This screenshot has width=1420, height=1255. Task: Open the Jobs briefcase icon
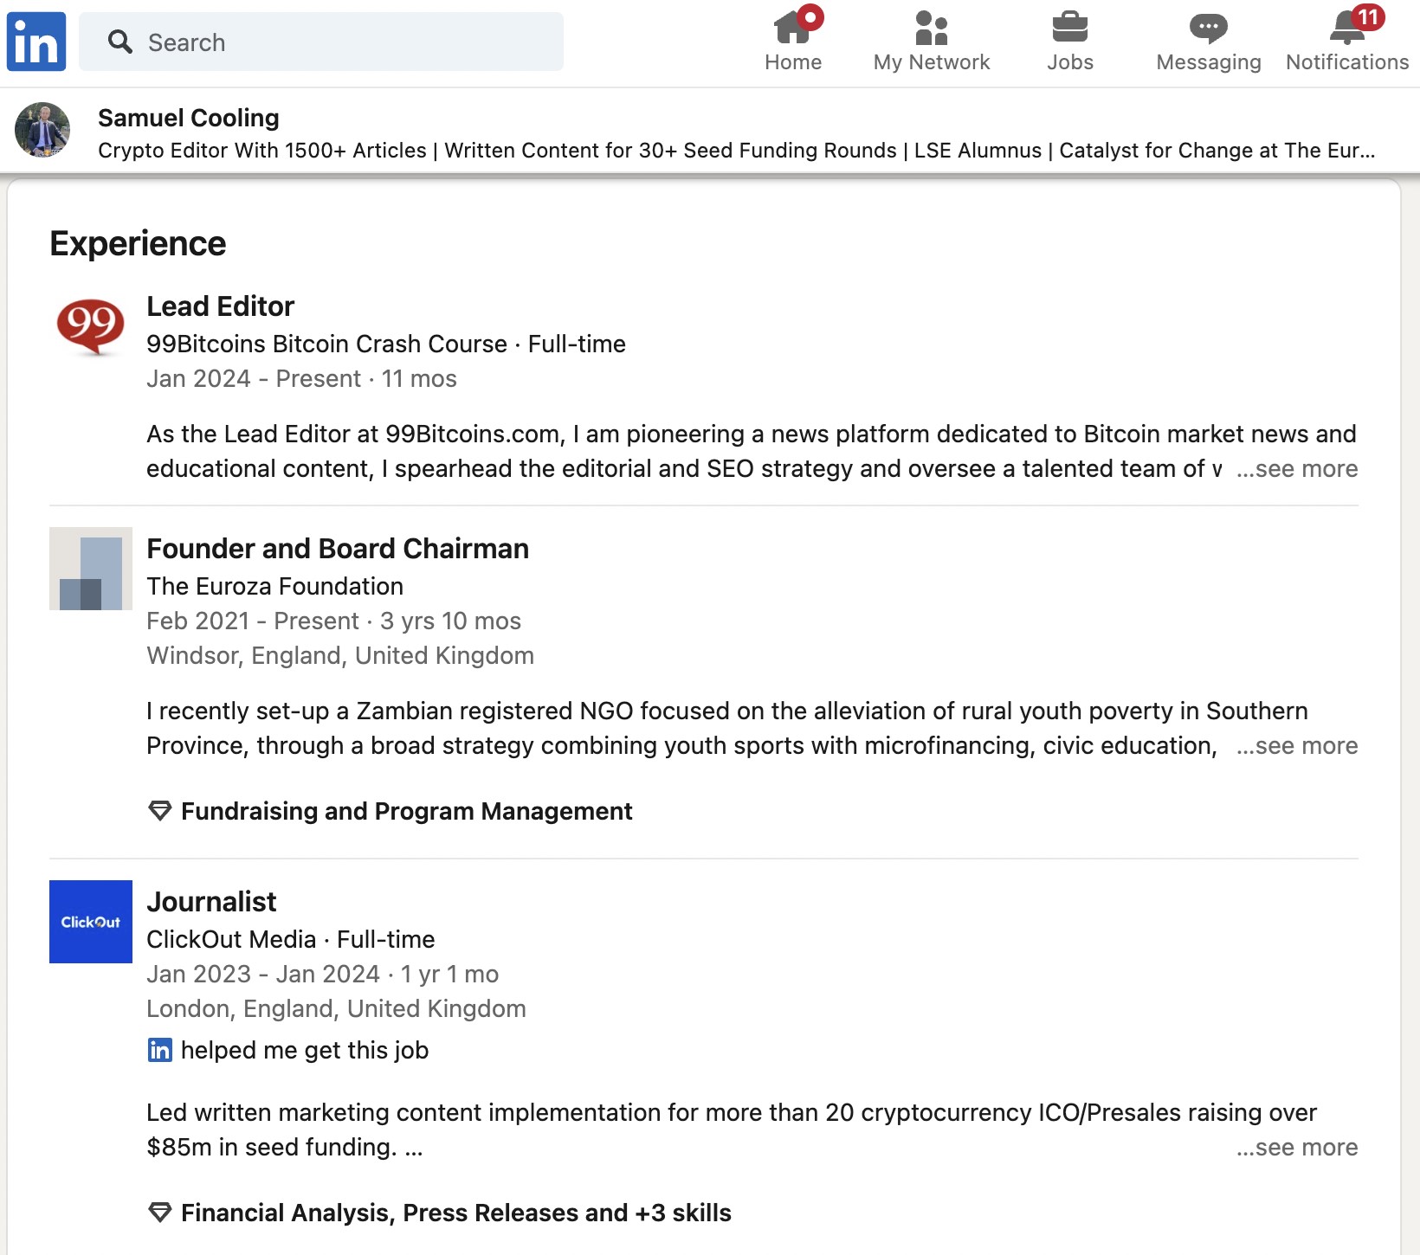1070,27
